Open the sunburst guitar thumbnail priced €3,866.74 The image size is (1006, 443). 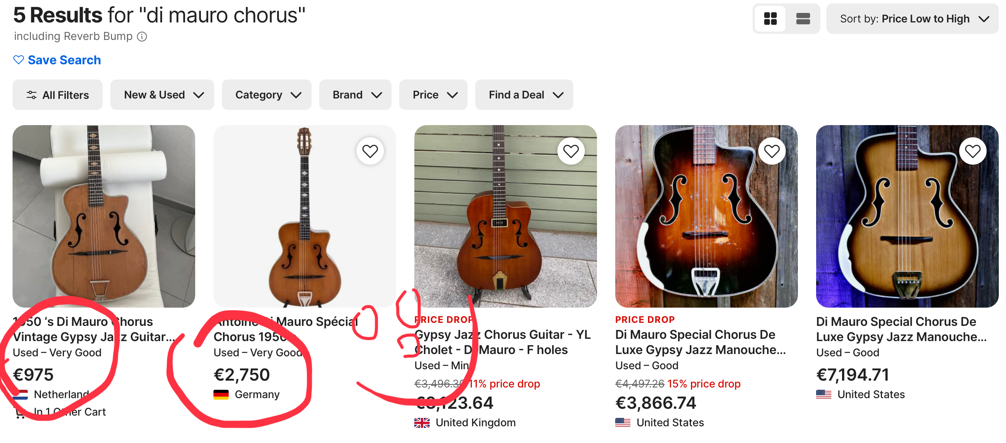pyautogui.click(x=706, y=216)
